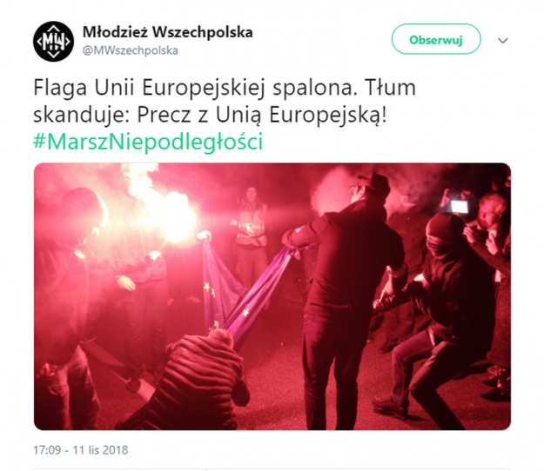Expand the tweet options chevron
544x471 pixels.
pyautogui.click(x=503, y=41)
